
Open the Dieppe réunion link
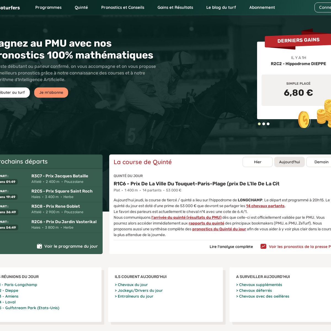[9, 290]
